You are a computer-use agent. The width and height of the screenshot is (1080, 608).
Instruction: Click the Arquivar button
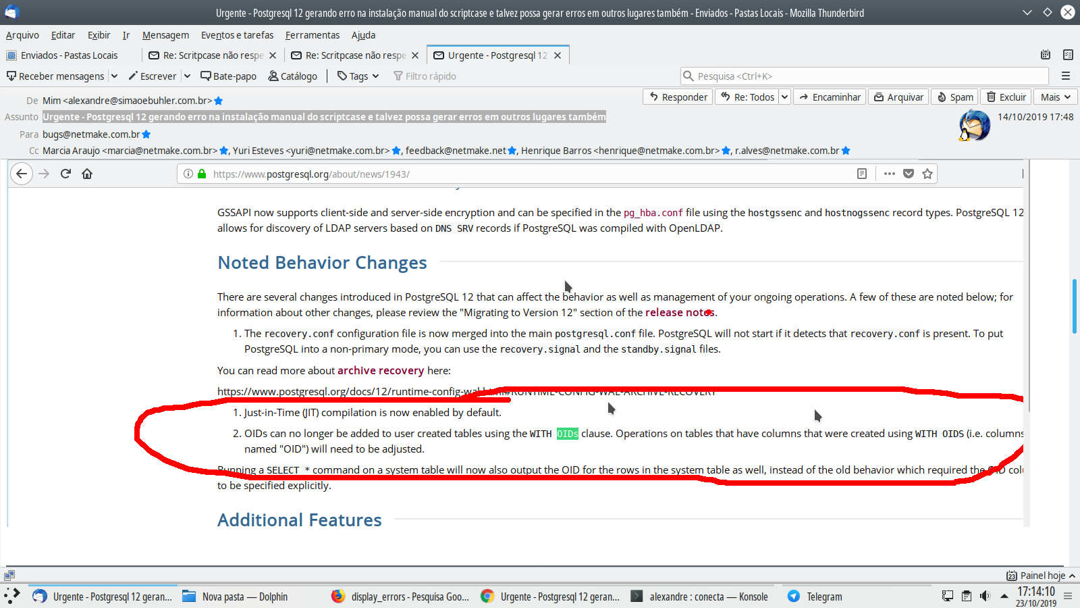pyautogui.click(x=898, y=97)
